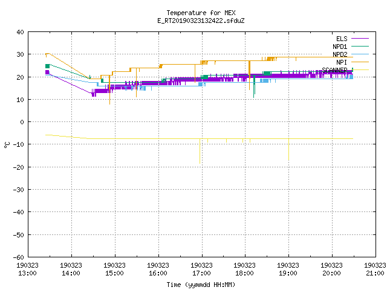Click the y-axis label -30

click(19, 190)
